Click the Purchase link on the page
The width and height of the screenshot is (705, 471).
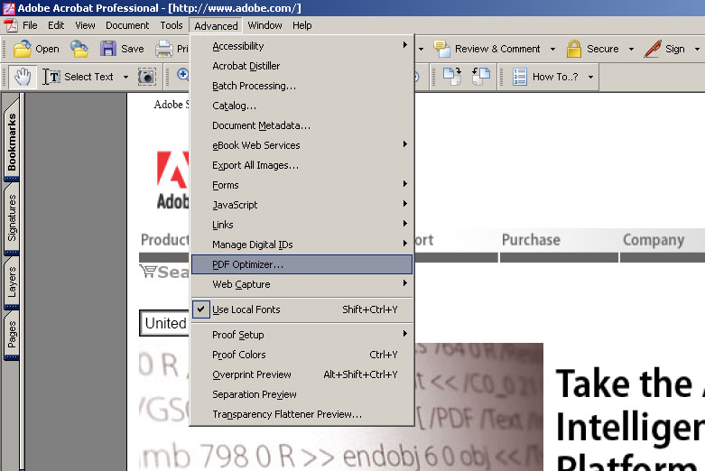tap(531, 239)
